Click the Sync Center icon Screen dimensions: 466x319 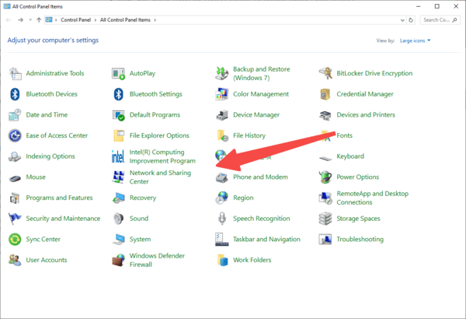click(x=16, y=239)
